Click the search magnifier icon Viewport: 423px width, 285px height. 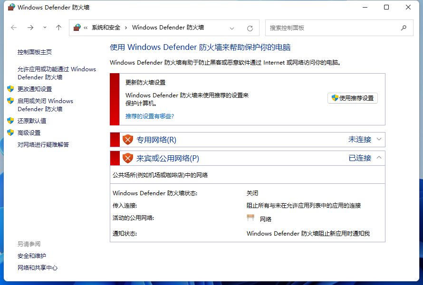[404, 28]
